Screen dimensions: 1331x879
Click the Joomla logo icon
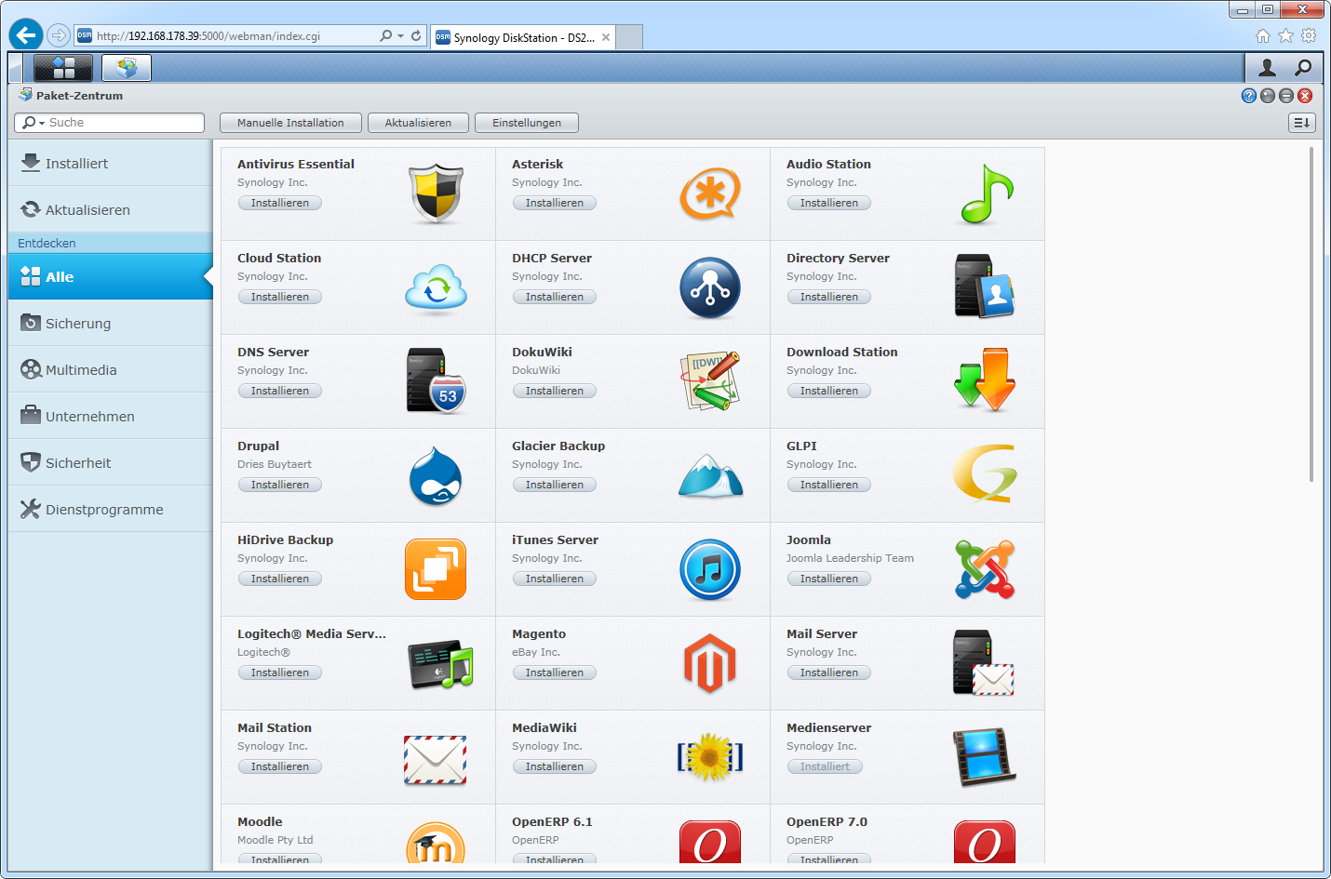(x=985, y=569)
